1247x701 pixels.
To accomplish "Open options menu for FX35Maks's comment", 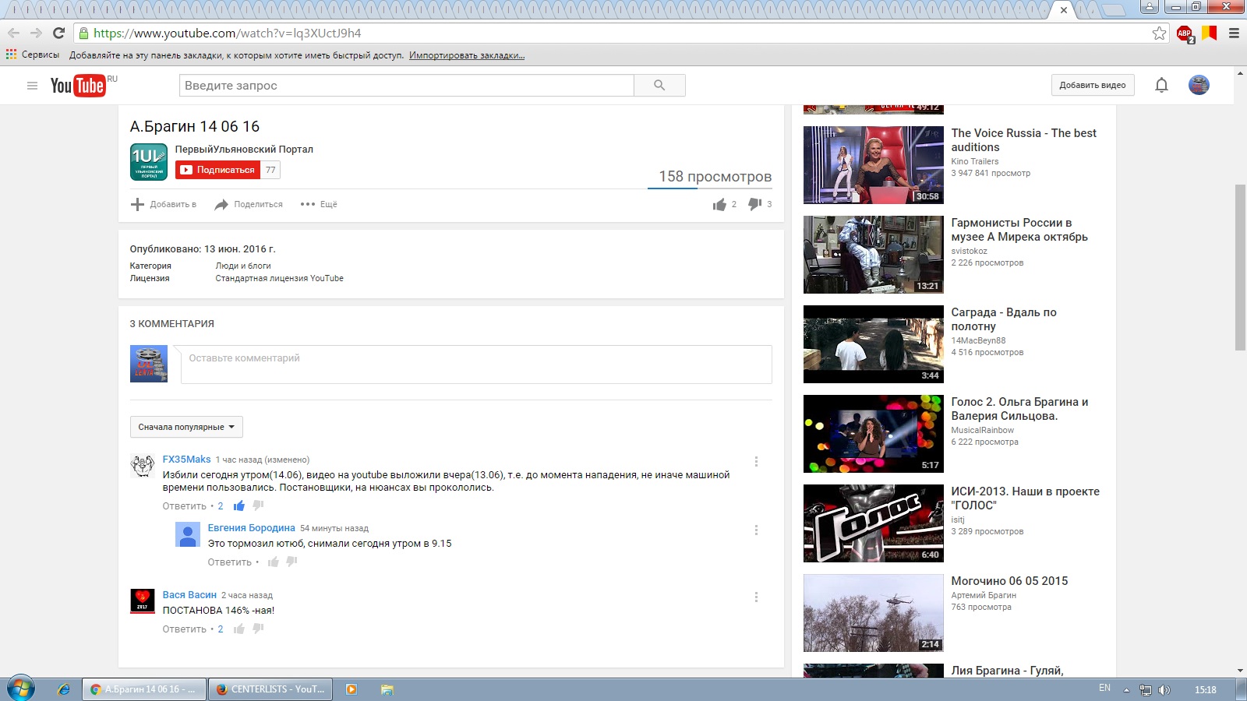I will point(756,461).
